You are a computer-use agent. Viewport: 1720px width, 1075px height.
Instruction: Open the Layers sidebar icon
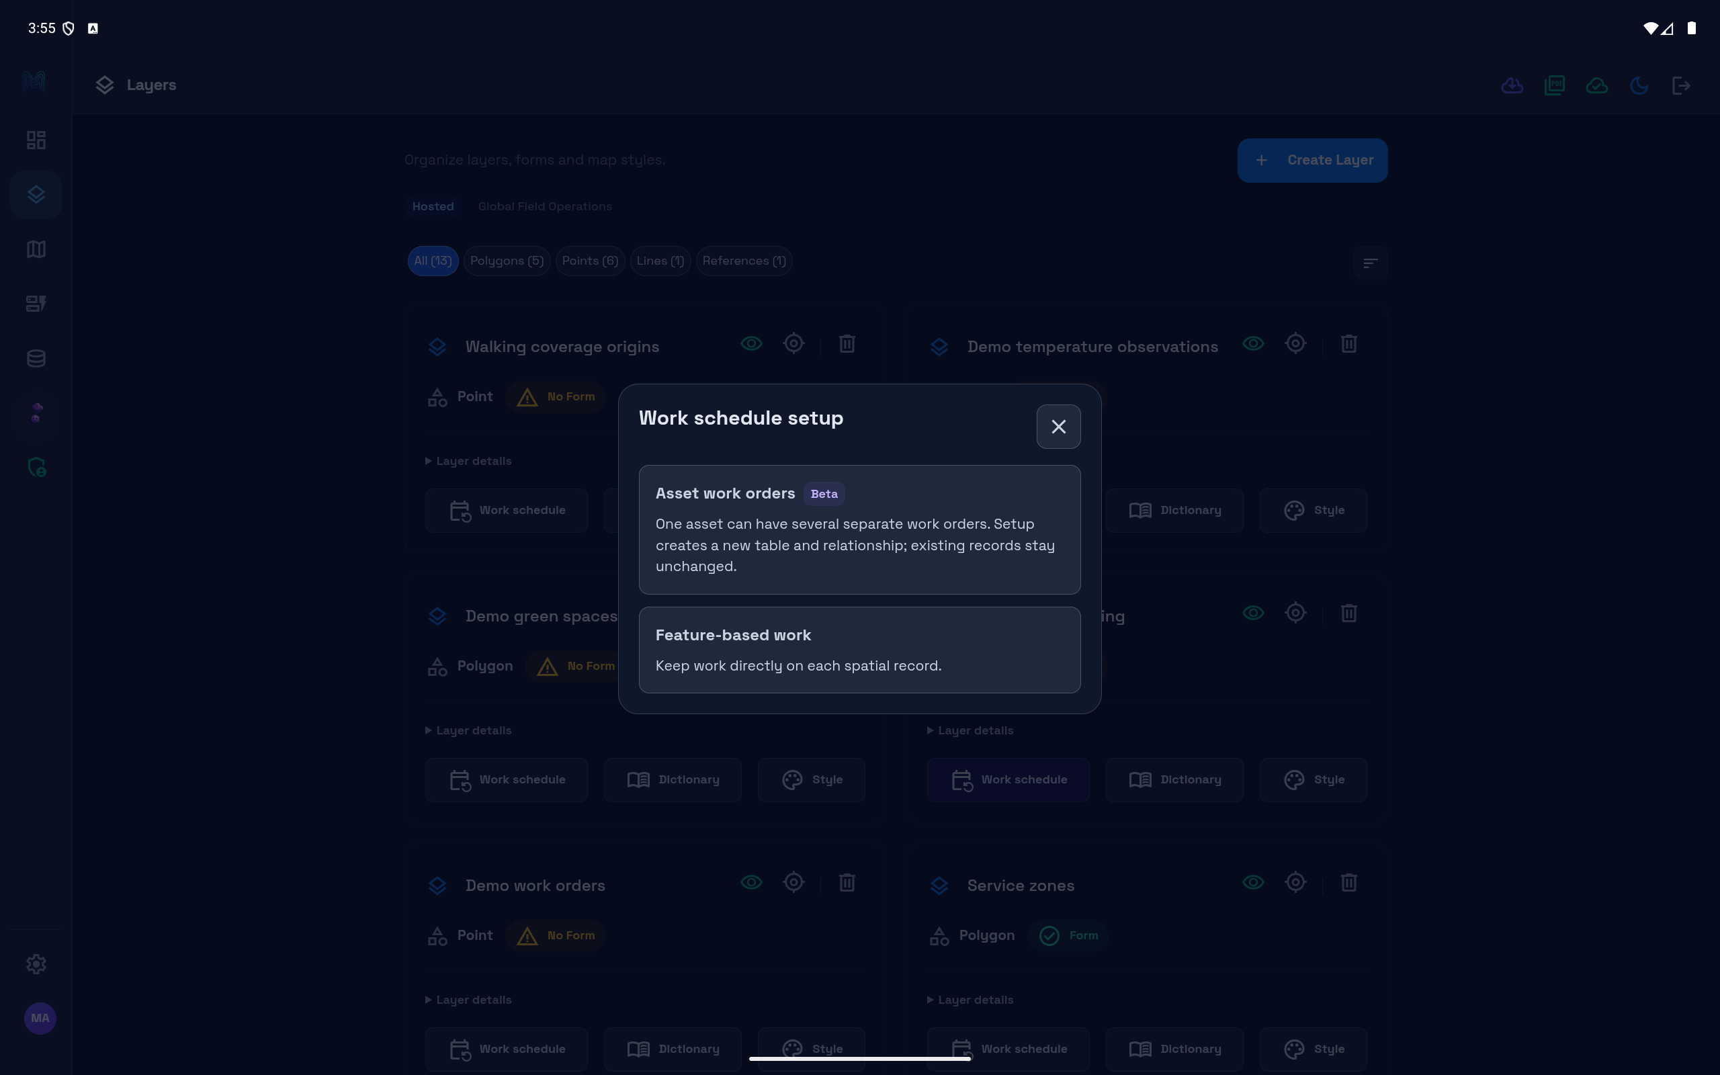36,195
